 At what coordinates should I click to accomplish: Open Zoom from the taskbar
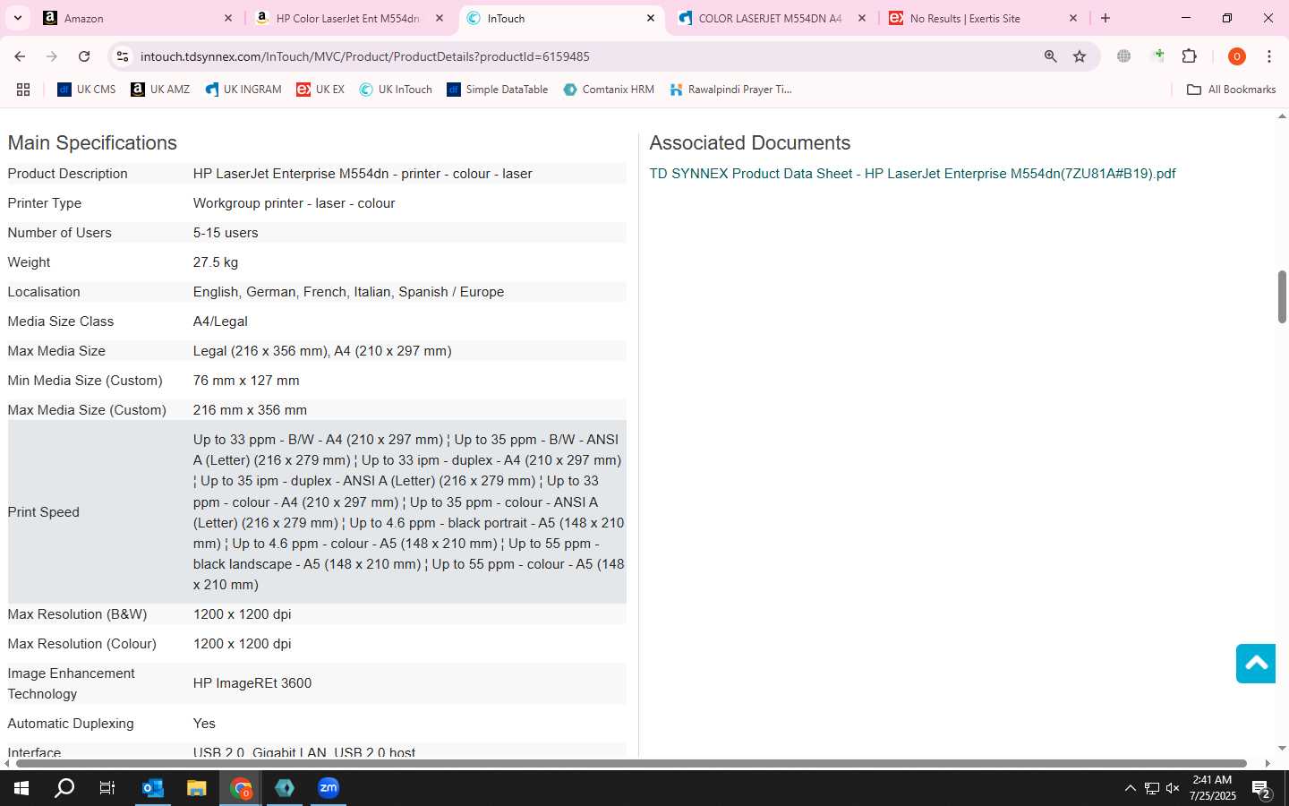tap(329, 788)
